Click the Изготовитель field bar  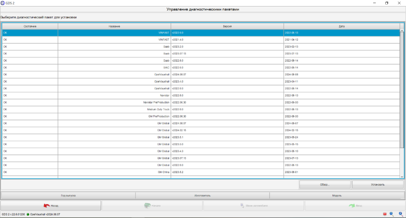[x=203, y=196]
